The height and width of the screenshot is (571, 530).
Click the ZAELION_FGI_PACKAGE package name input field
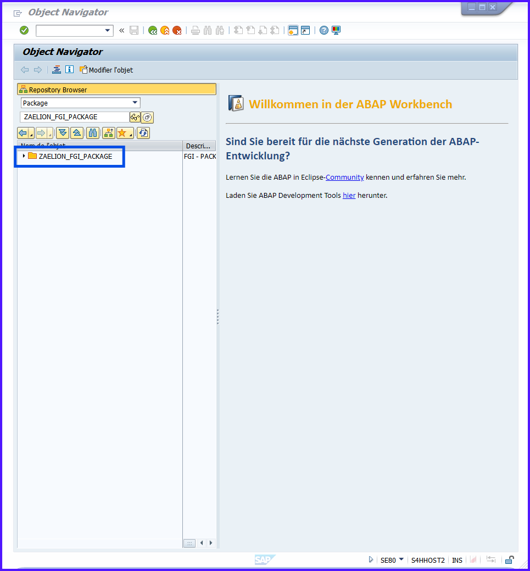74,117
